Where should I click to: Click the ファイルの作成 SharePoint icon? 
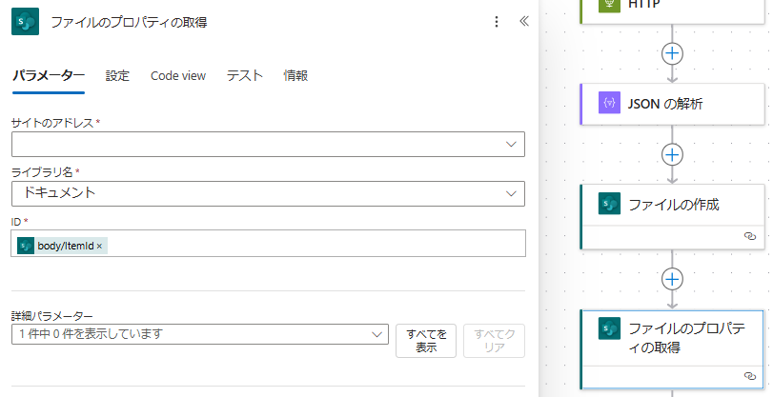pyautogui.click(x=609, y=204)
